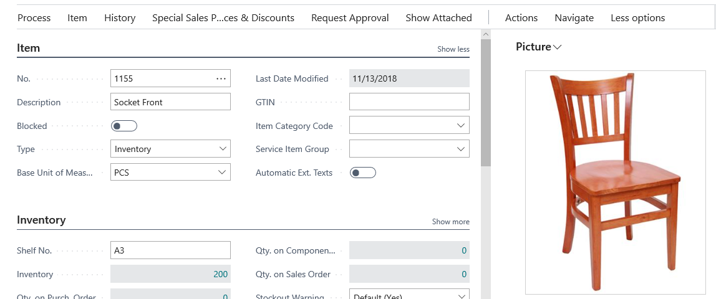The height and width of the screenshot is (299, 716).
Task: Collapse the Picture section chevron
Action: pos(558,47)
